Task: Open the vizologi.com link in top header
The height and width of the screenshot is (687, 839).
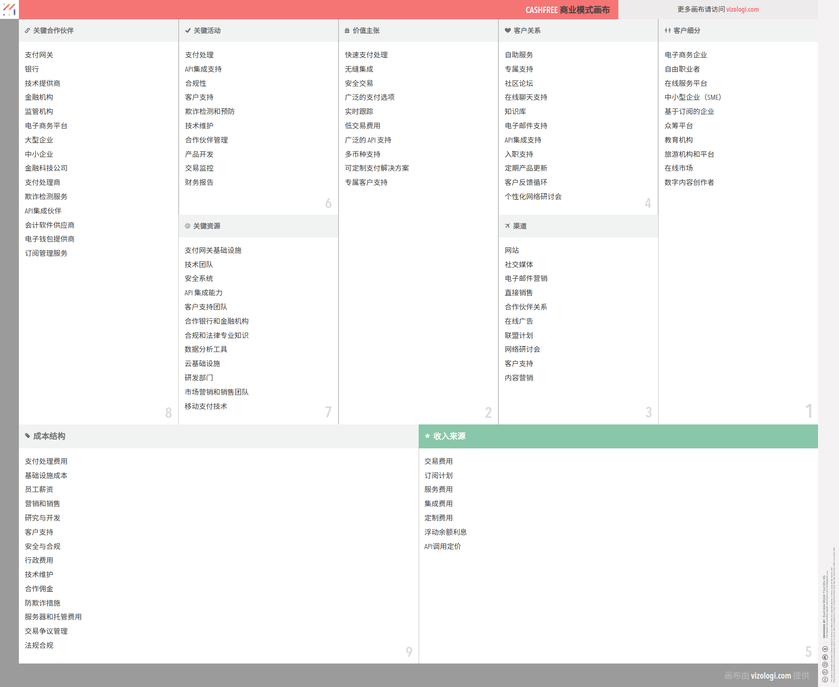Action: (x=742, y=9)
